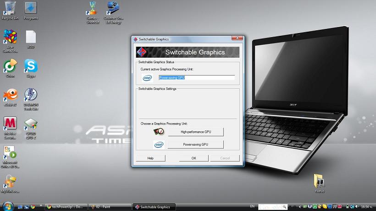Launch the Orion desktop shortcut
The height and width of the screenshot is (211, 376).
[10, 68]
